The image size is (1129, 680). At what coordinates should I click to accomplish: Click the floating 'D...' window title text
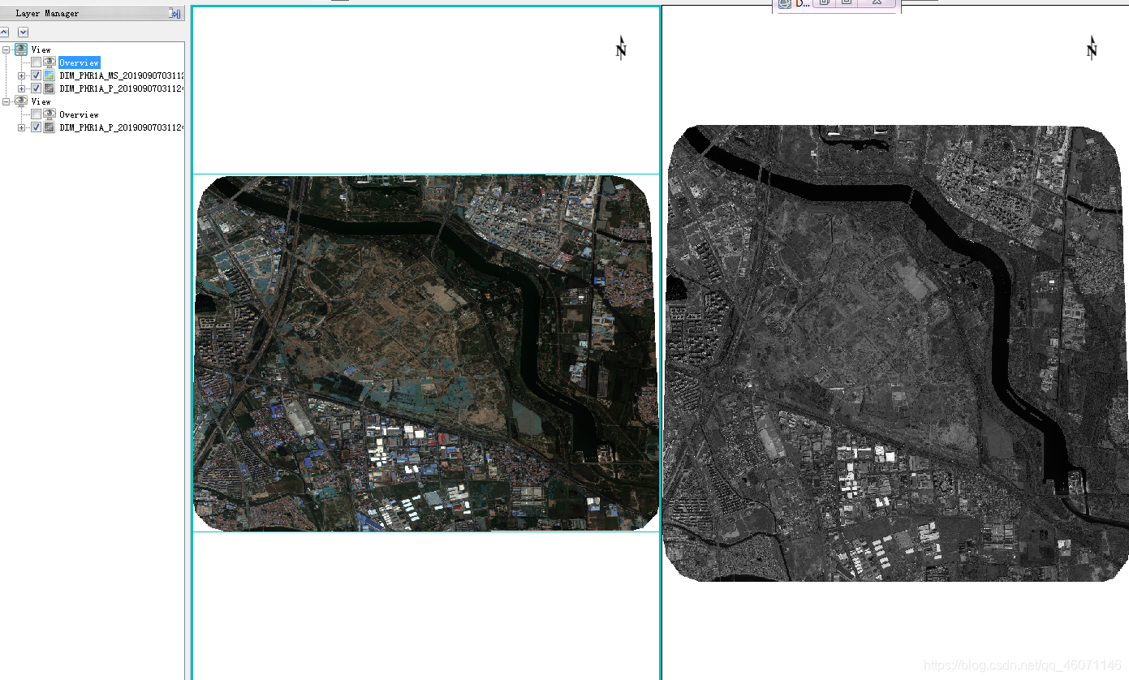802,3
